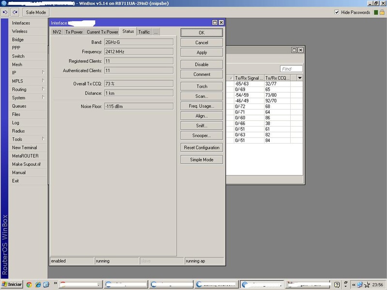Show hidden system tray icons

(353, 285)
